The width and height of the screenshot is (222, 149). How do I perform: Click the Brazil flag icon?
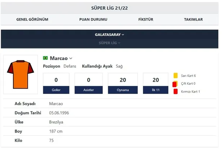(x=45, y=58)
